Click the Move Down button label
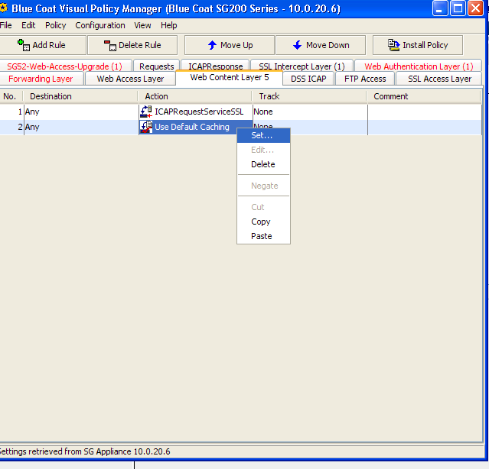489x469 pixels. tap(328, 45)
